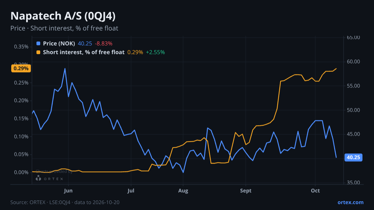Click the +2.55% short interest change value

coord(155,52)
